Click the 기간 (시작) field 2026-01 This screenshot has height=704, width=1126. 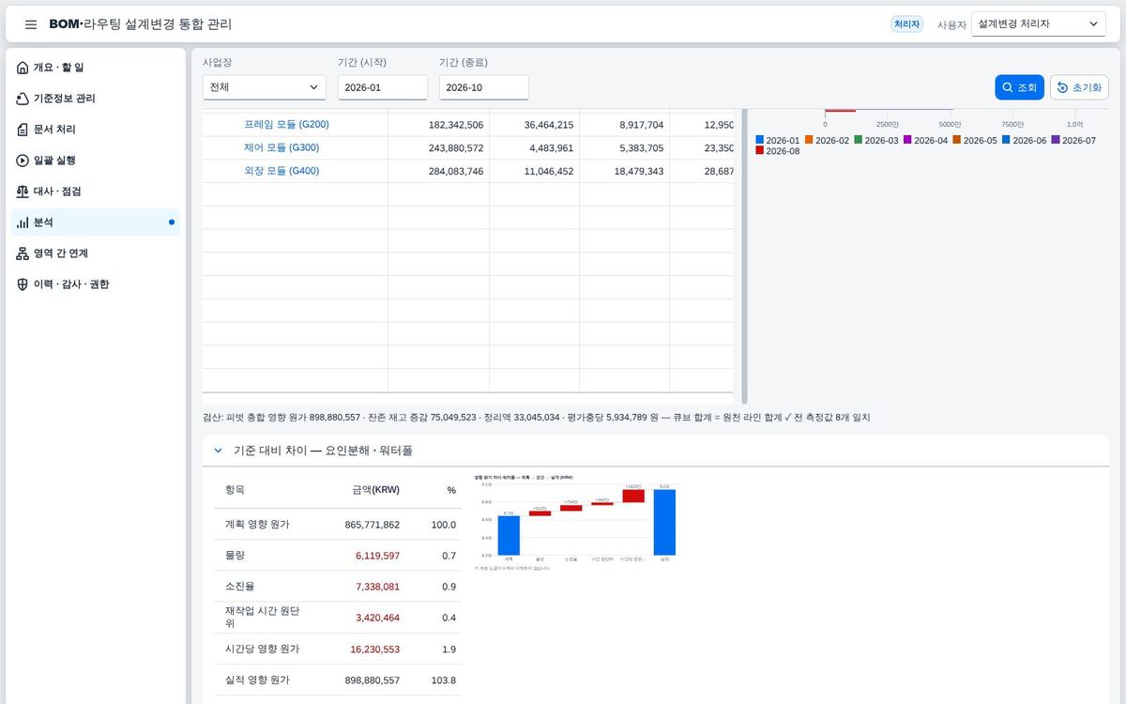click(x=383, y=87)
